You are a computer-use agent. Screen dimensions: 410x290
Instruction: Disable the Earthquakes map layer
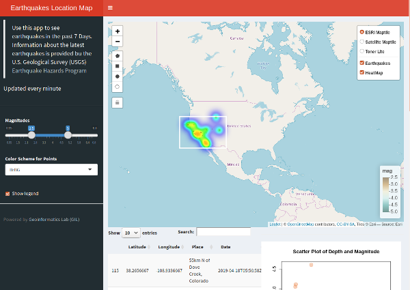[x=361, y=63]
